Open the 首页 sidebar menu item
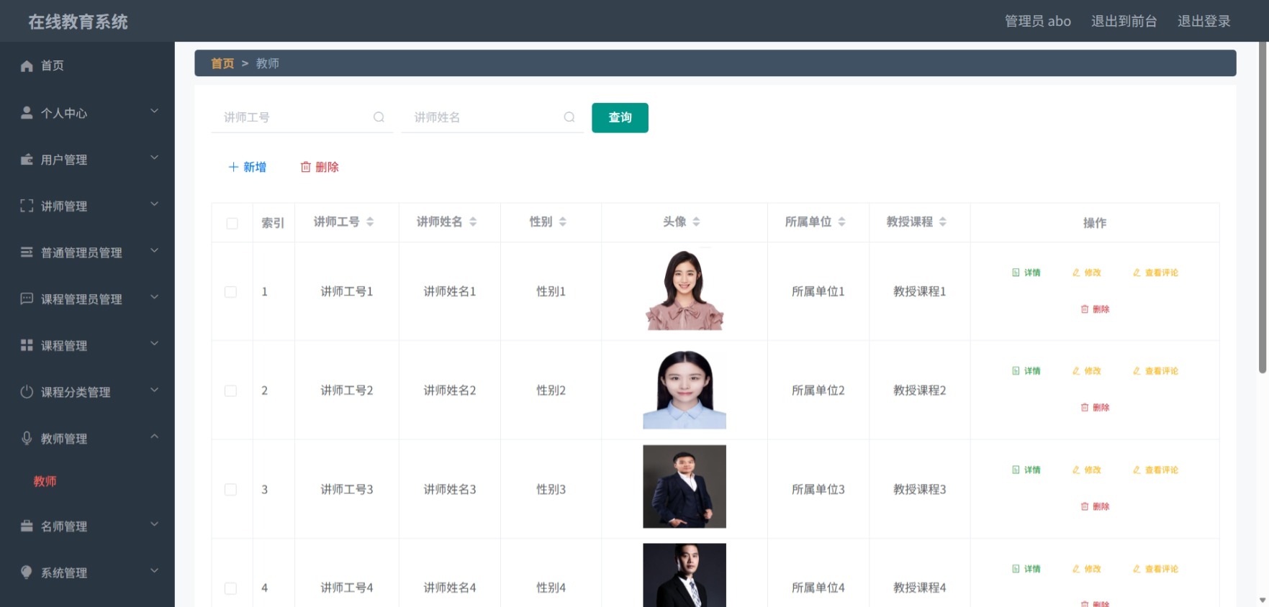The height and width of the screenshot is (607, 1269). pos(87,65)
